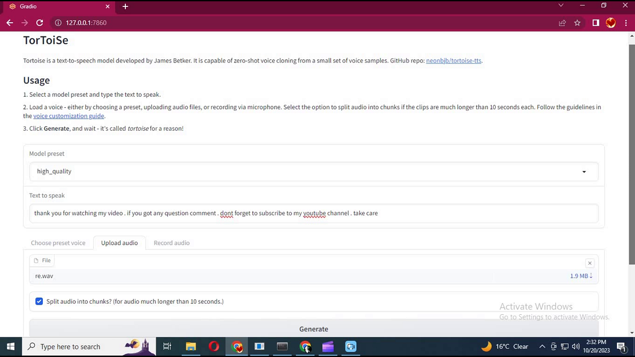Remove uploaded audio with the X icon
The image size is (635, 357).
click(x=589, y=263)
